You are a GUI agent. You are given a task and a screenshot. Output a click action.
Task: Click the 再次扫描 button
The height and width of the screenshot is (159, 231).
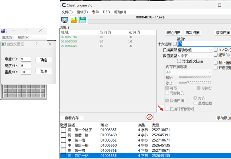(x=192, y=33)
